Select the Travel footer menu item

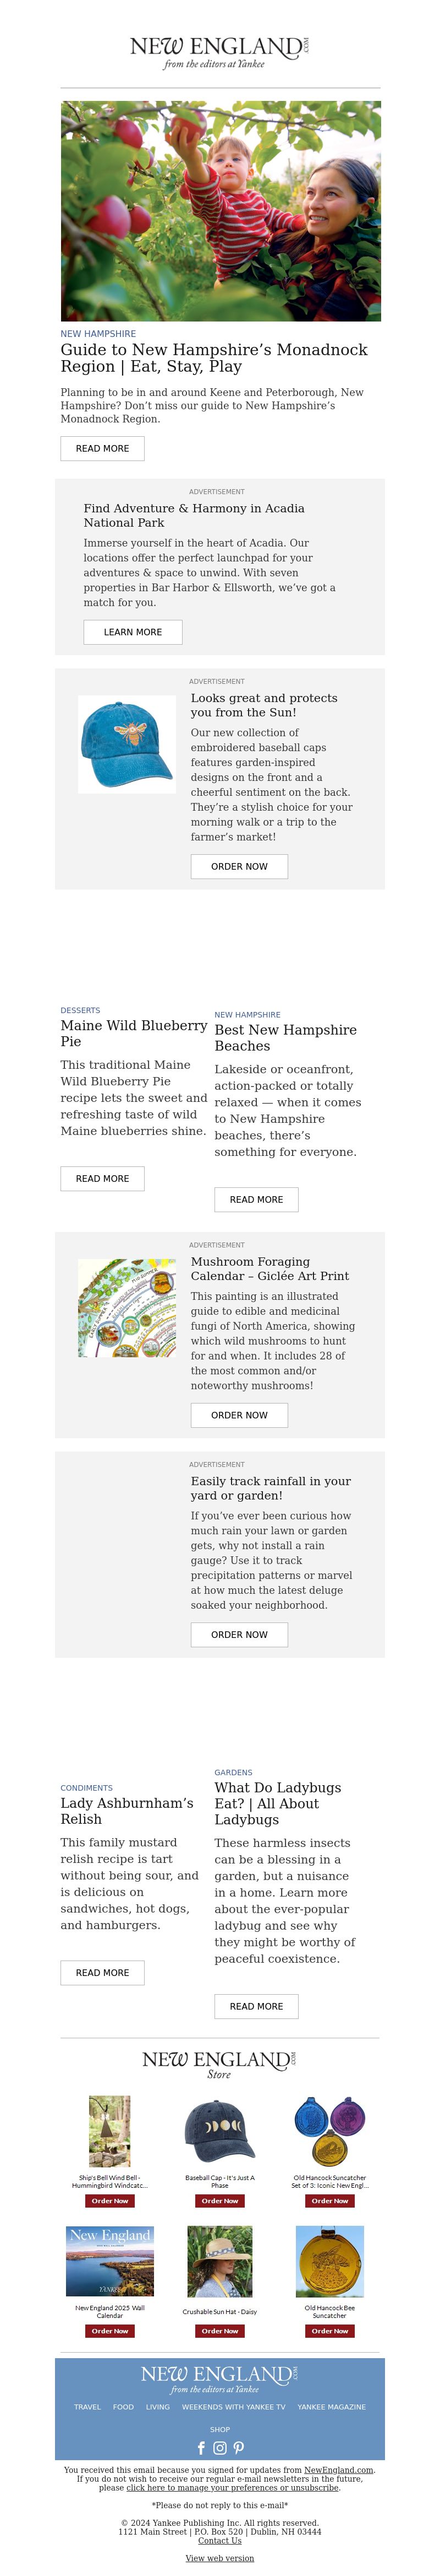pyautogui.click(x=87, y=2407)
